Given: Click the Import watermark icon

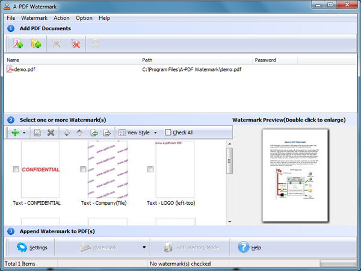Looking at the screenshot, I should coord(94,132).
